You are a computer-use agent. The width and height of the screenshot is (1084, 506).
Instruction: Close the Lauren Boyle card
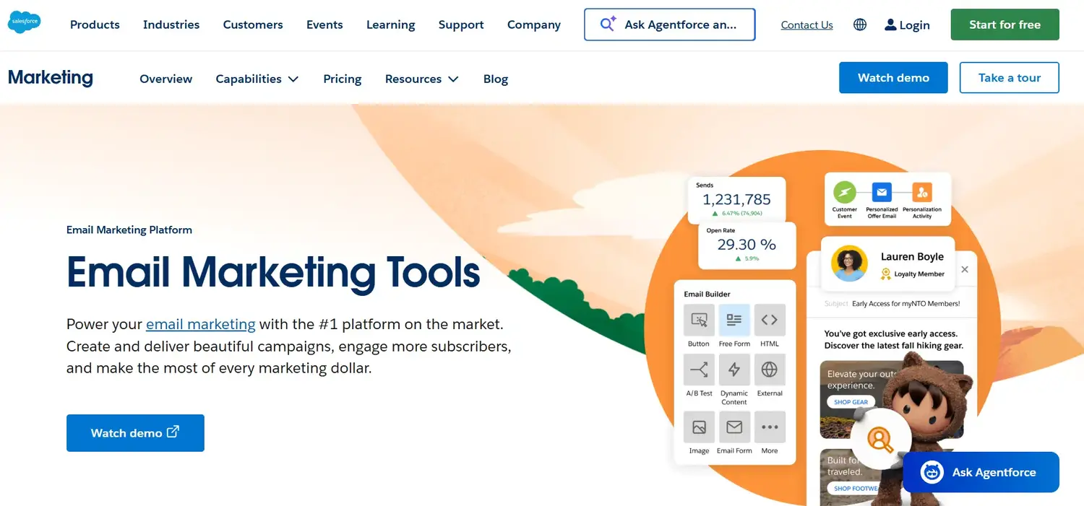point(965,269)
